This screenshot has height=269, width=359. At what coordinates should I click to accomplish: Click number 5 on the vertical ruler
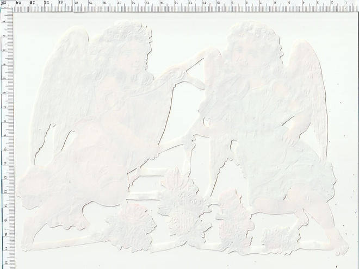pyautogui.click(x=4, y=78)
